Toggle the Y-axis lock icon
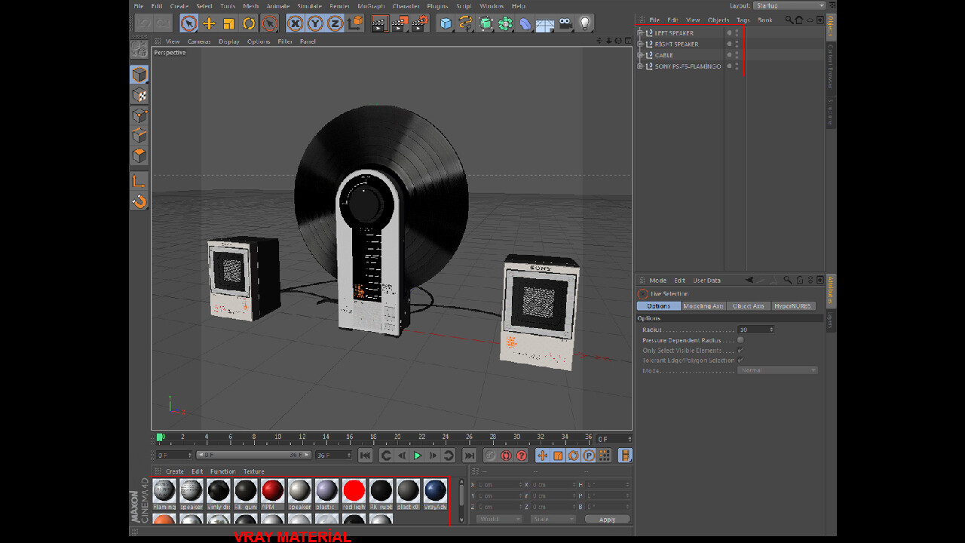 pyautogui.click(x=314, y=23)
